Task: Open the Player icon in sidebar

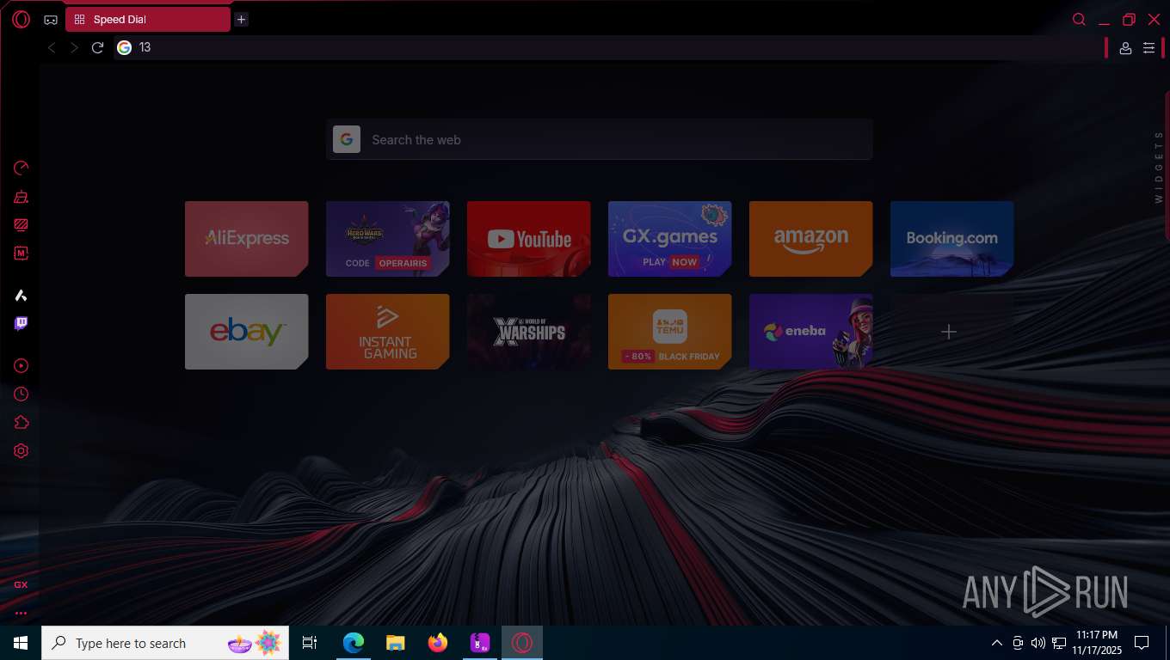Action: (x=21, y=365)
